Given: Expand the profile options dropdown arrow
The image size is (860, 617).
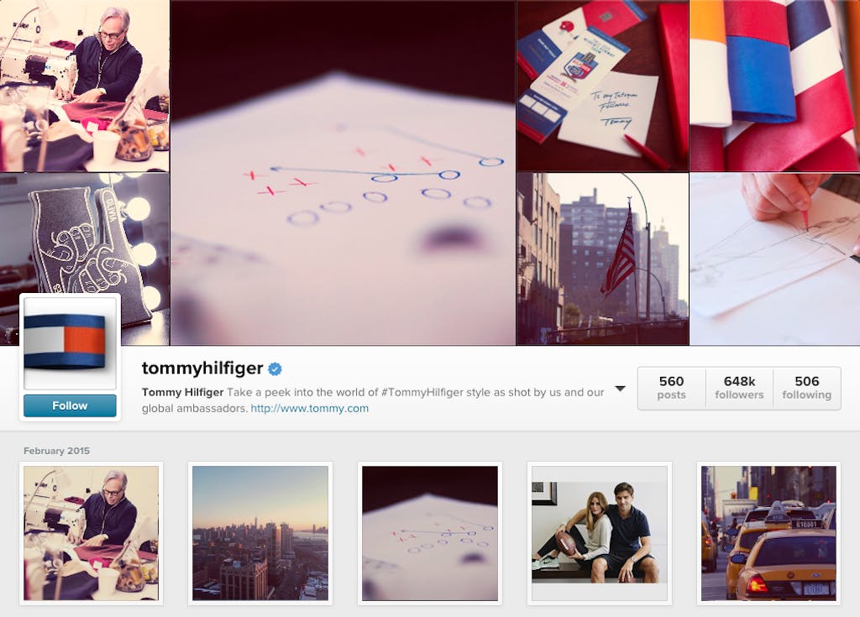Looking at the screenshot, I should click(x=621, y=389).
